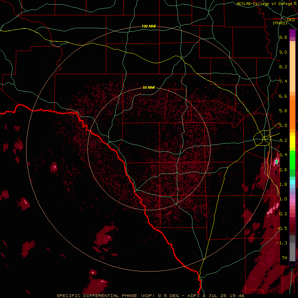The width and height of the screenshot is (298, 298).
Task: Click the 9.8 value on the color scale
Action: point(283,37)
